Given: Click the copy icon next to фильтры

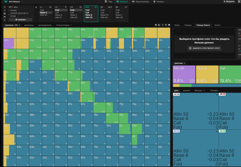Looking at the screenshot, I should [205, 90].
